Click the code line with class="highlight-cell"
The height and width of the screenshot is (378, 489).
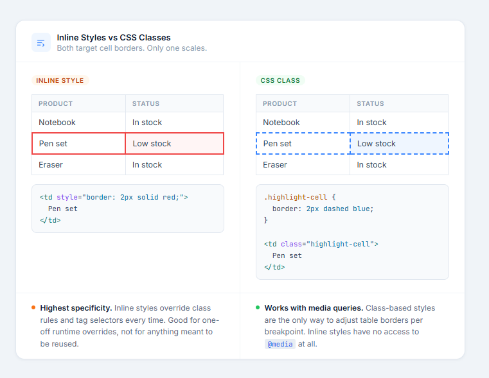point(321,244)
